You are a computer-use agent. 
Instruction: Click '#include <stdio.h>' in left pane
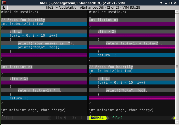(20, 12)
